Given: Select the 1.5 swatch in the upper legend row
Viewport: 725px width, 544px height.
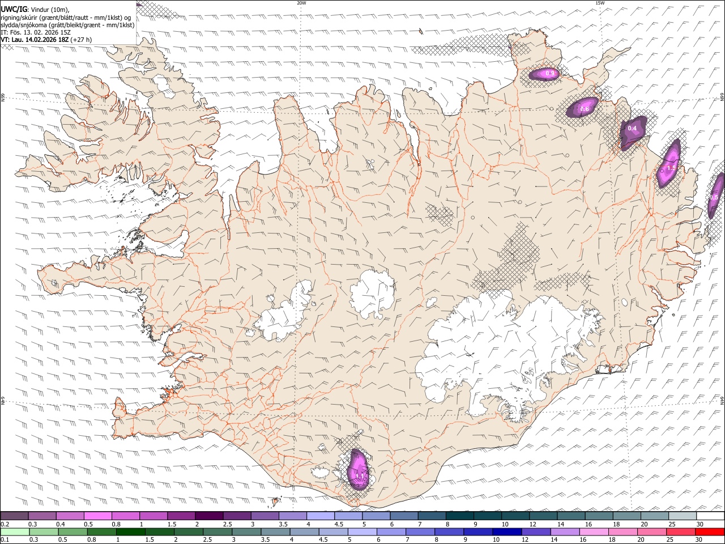Looking at the screenshot, I should point(181,516).
